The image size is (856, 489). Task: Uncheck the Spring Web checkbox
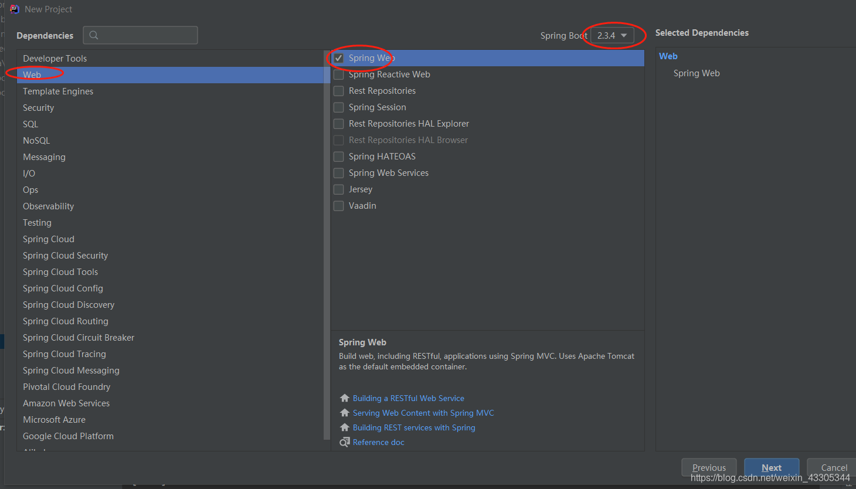(x=339, y=58)
